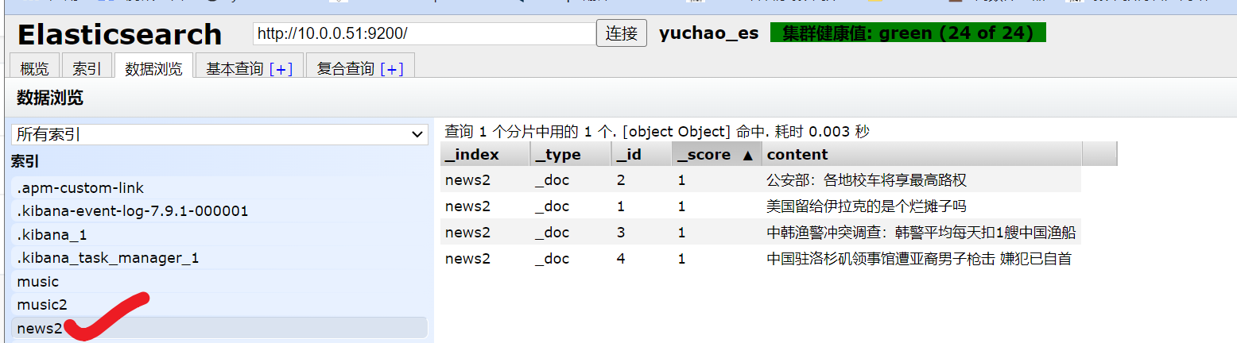Click the Elasticsearch URL input field
This screenshot has height=343, width=1237.
tap(424, 33)
